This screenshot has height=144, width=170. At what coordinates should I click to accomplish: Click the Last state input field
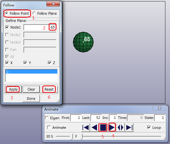click(x=96, y=118)
